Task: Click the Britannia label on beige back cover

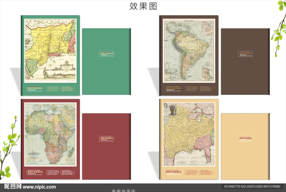Action: point(245,138)
